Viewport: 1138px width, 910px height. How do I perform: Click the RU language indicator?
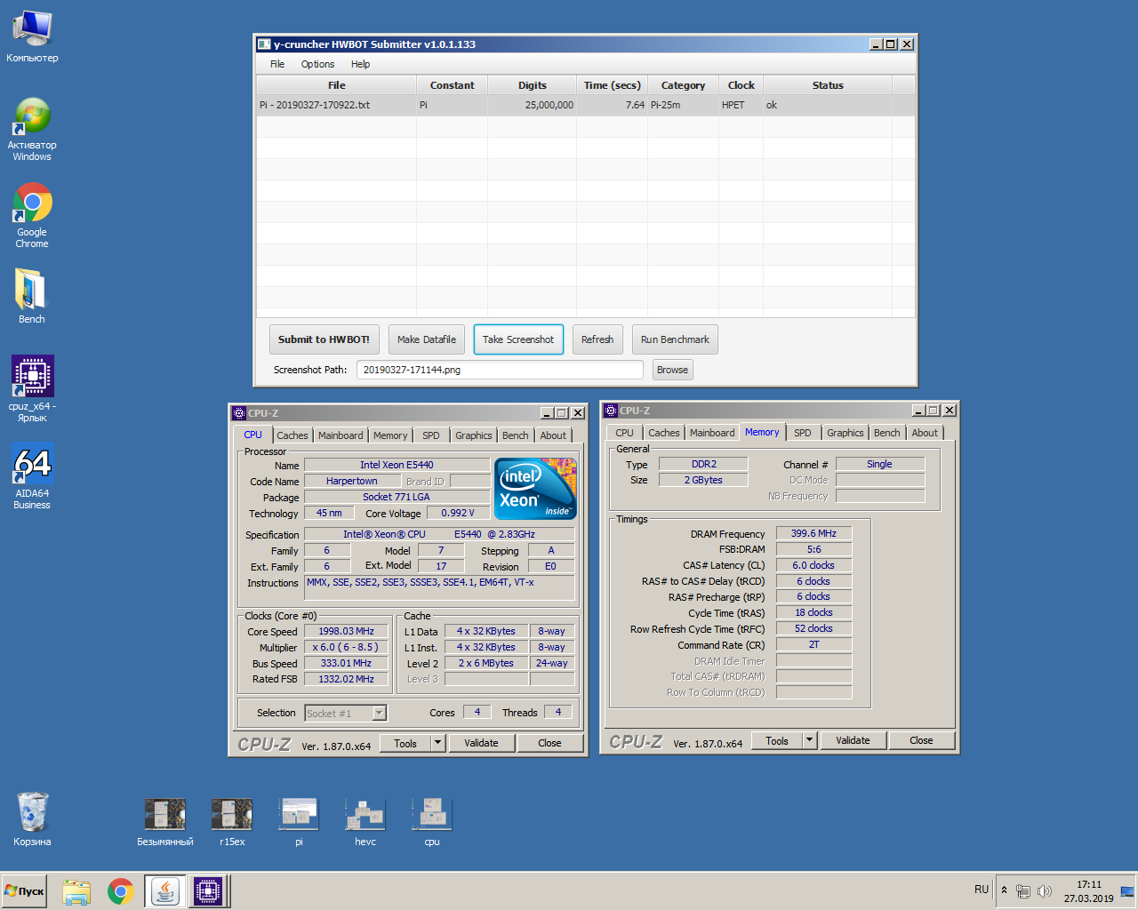[x=982, y=890]
